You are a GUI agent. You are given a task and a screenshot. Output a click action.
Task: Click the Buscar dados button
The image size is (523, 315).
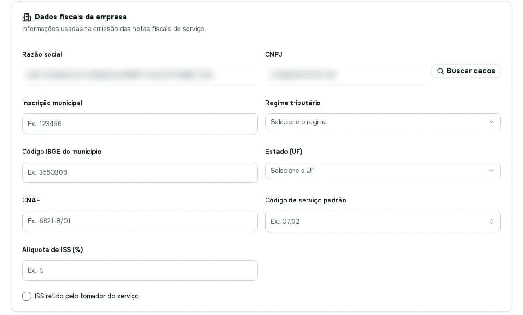(466, 71)
